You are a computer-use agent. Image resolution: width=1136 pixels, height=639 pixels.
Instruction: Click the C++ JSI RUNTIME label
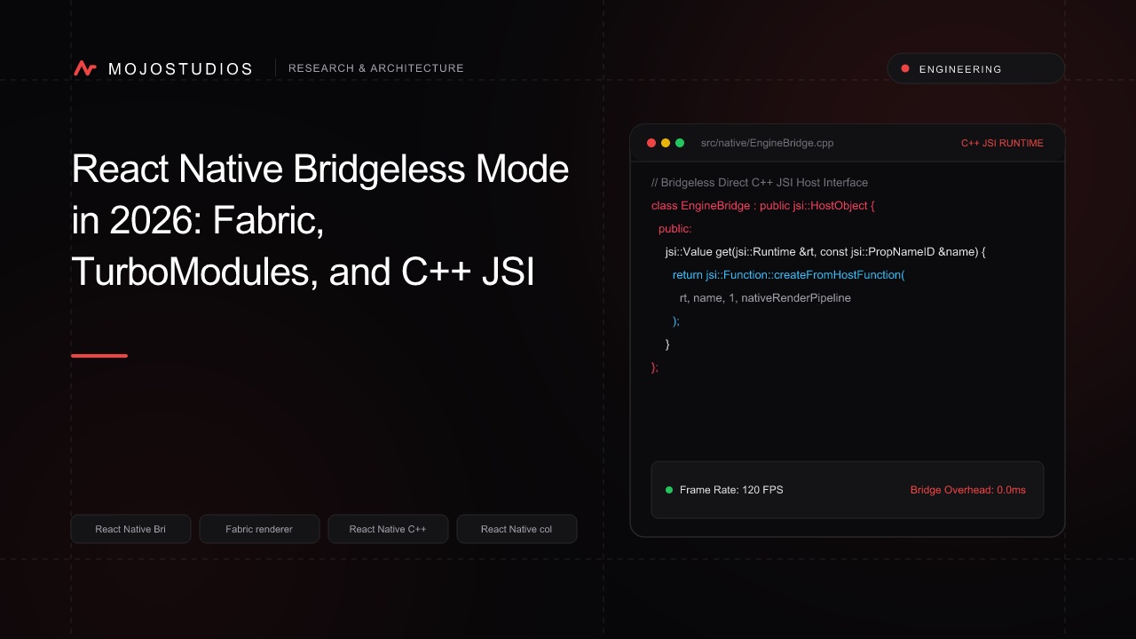click(x=1002, y=143)
